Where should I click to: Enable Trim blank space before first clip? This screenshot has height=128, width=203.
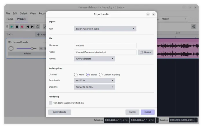[50, 103]
